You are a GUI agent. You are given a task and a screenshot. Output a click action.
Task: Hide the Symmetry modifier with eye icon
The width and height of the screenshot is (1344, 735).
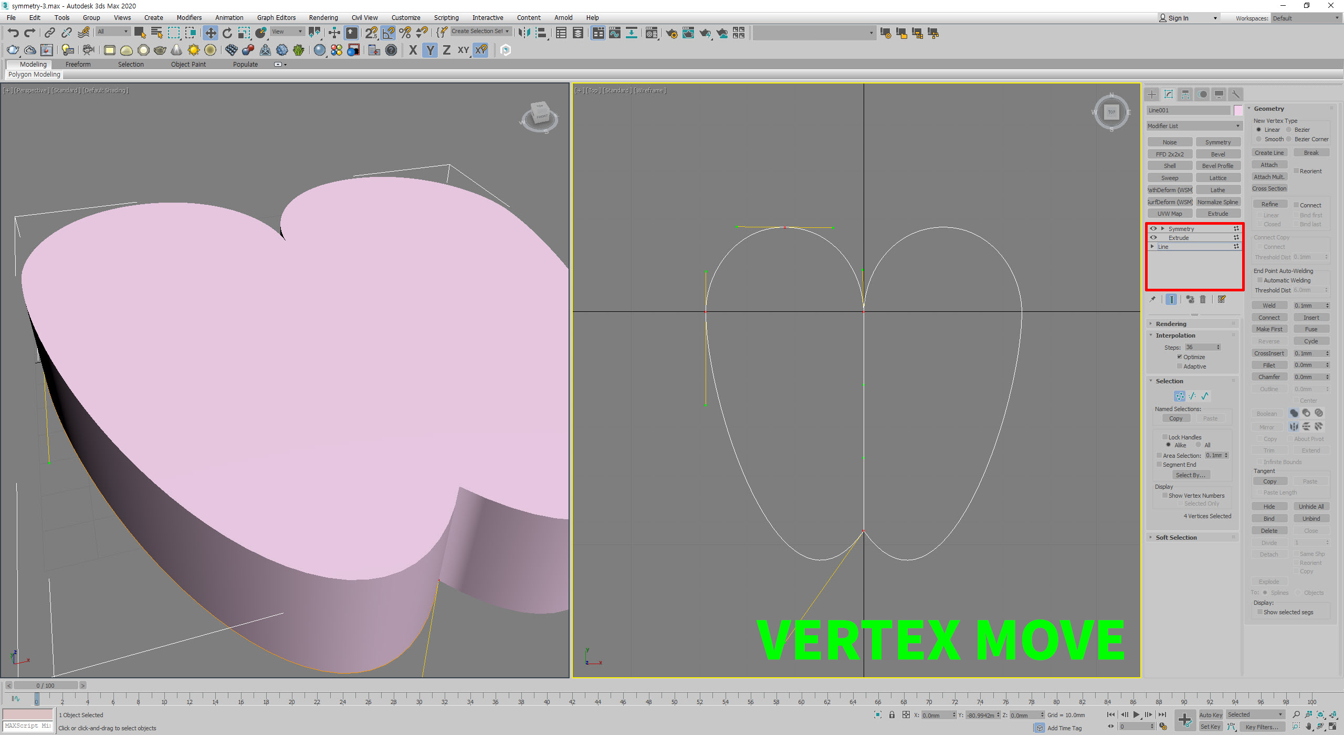click(x=1153, y=229)
